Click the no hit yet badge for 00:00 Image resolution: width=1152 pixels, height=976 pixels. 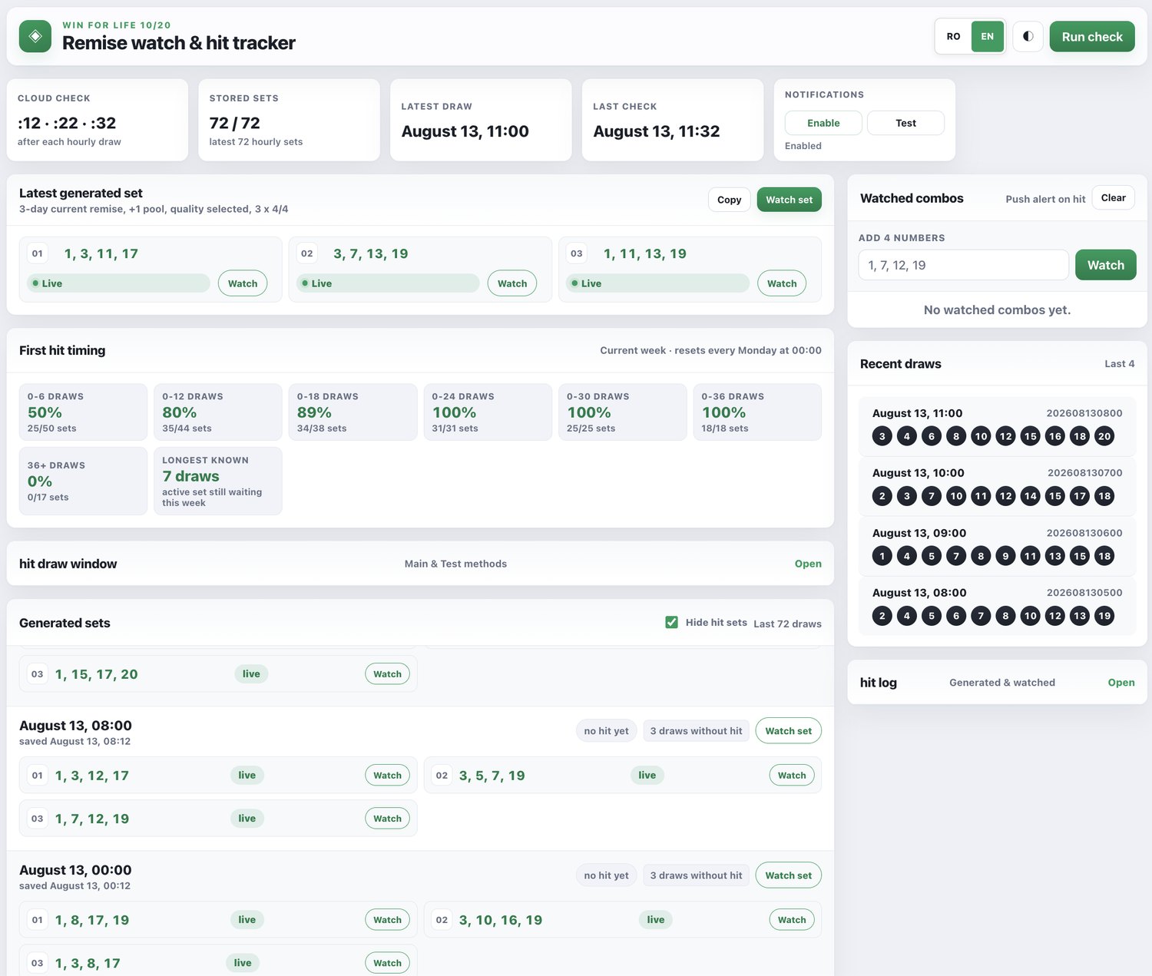[606, 875]
